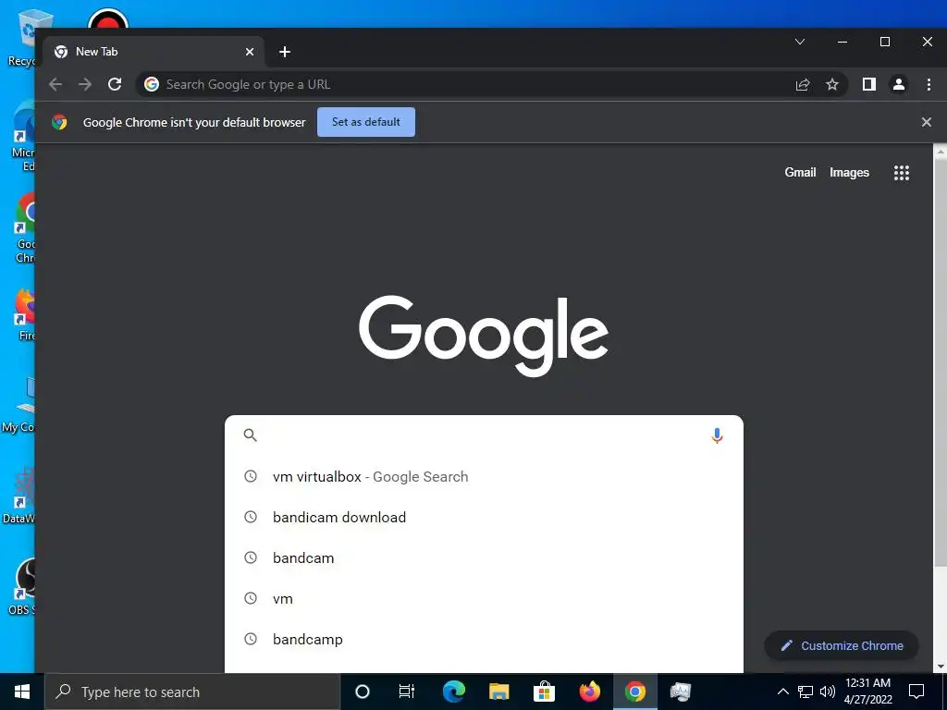
Task: Click the clock icon beside 'bandicam download'
Action: click(x=250, y=518)
